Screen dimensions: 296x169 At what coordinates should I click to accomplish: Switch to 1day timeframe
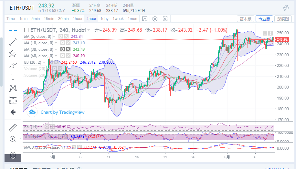(104, 19)
